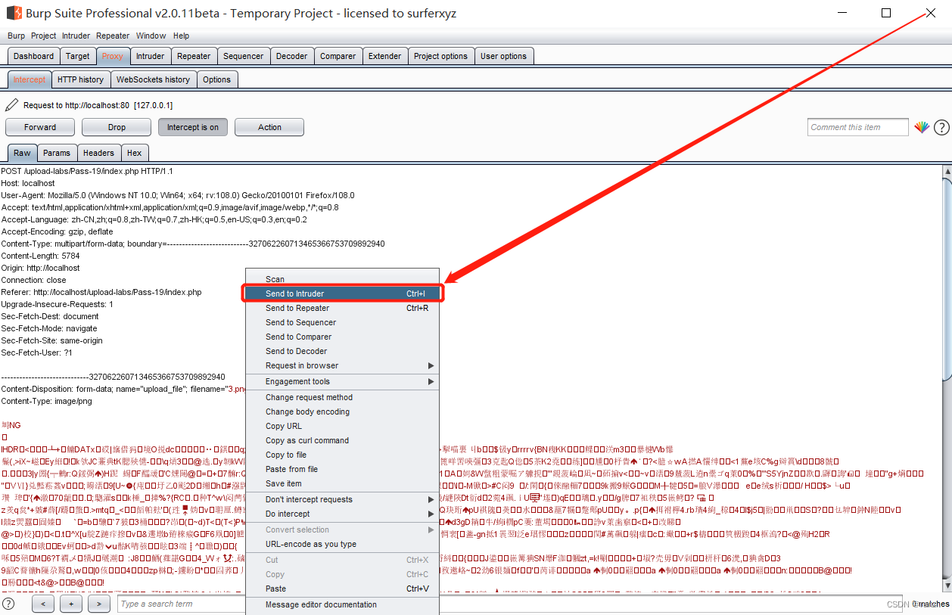This screenshot has height=615, width=952.
Task: Click the next match '>' button
Action: click(x=99, y=604)
